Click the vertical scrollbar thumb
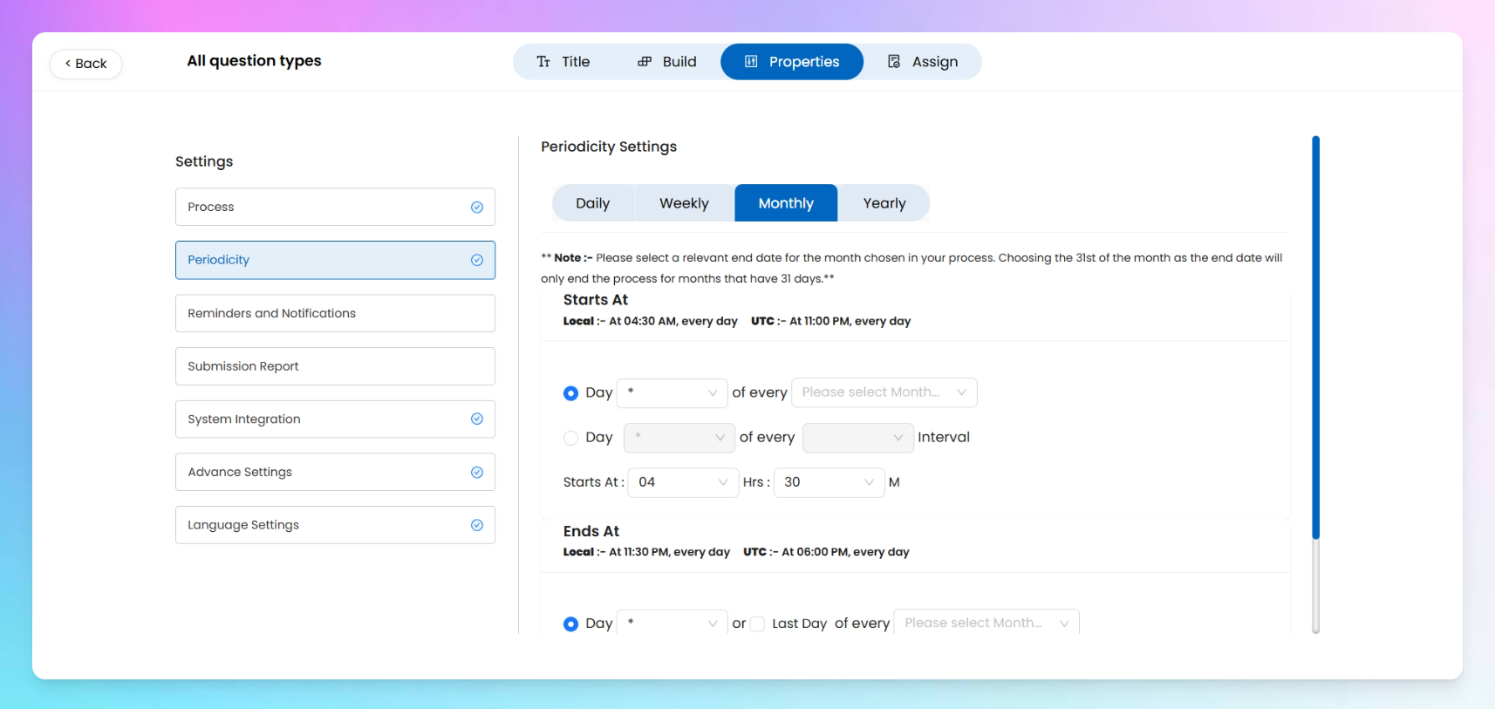The image size is (1495, 709). point(1315,337)
